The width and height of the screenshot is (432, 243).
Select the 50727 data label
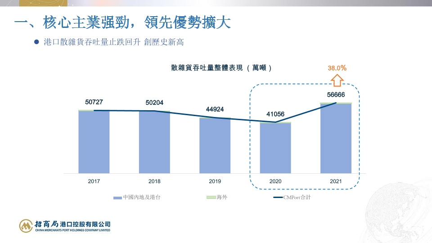pos(94,102)
